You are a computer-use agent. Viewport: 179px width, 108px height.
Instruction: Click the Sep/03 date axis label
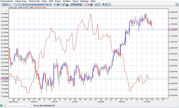click(x=121, y=102)
